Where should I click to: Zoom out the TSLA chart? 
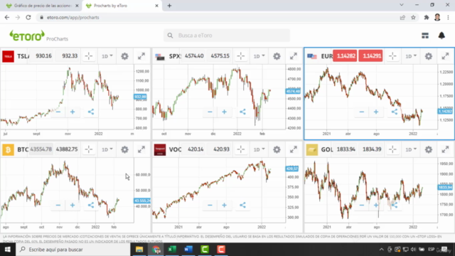58,112
